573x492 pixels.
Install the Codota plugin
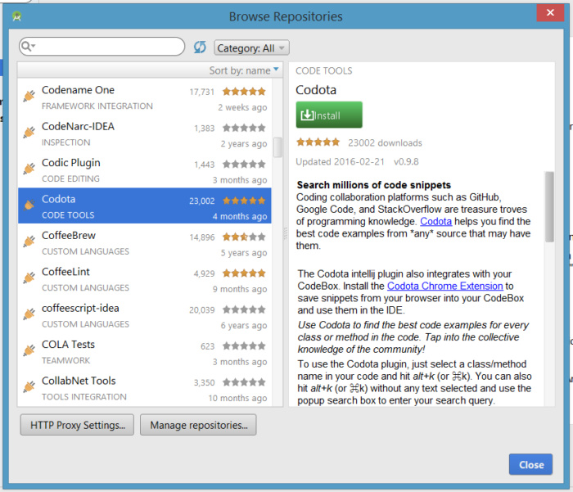(329, 115)
